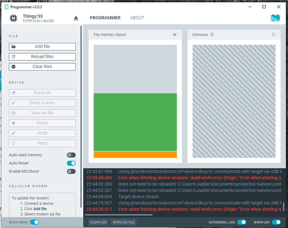This screenshot has width=288, height=228.
Task: Click Erase all button
Action: coord(42,93)
